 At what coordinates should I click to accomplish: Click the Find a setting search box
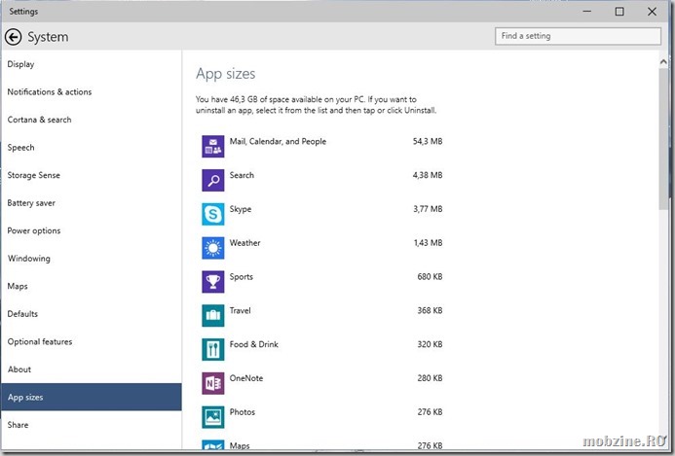(578, 36)
